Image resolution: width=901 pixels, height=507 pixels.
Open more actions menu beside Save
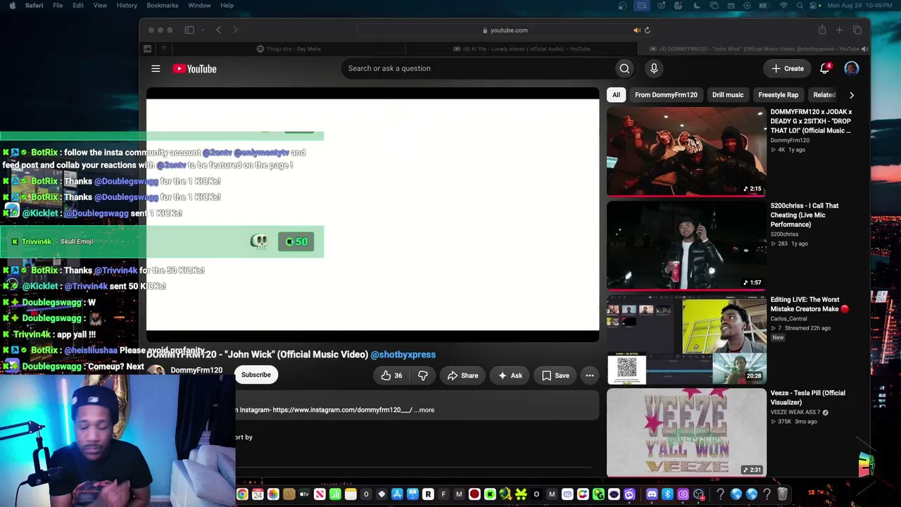tap(590, 375)
